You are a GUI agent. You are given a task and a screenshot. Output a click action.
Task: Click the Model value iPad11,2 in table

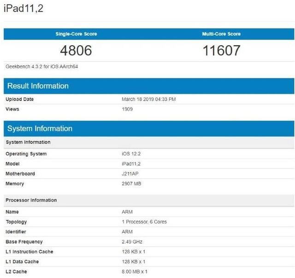[131, 164]
